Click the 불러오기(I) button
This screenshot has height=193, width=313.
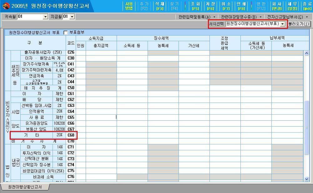[x=299, y=24]
